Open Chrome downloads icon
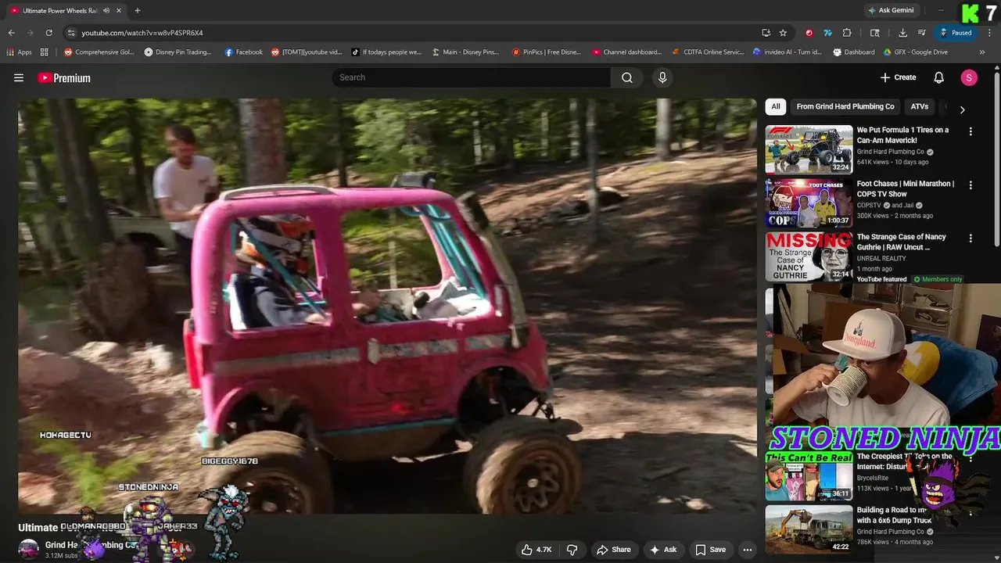 tap(902, 33)
